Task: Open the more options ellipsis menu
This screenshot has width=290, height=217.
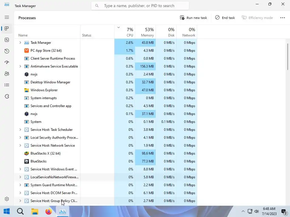Action: 282,18
